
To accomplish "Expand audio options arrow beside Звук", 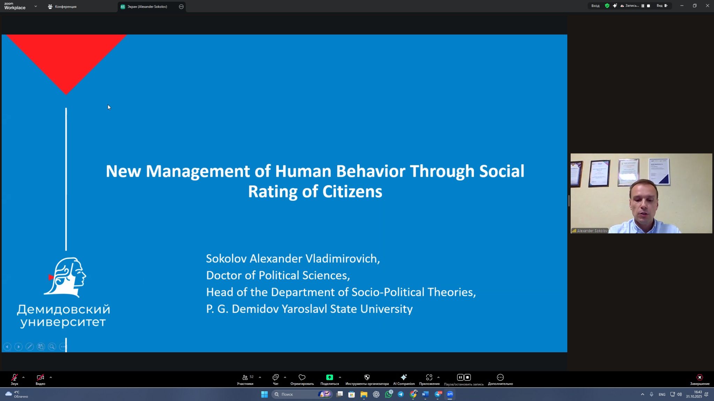I will click(x=23, y=377).
